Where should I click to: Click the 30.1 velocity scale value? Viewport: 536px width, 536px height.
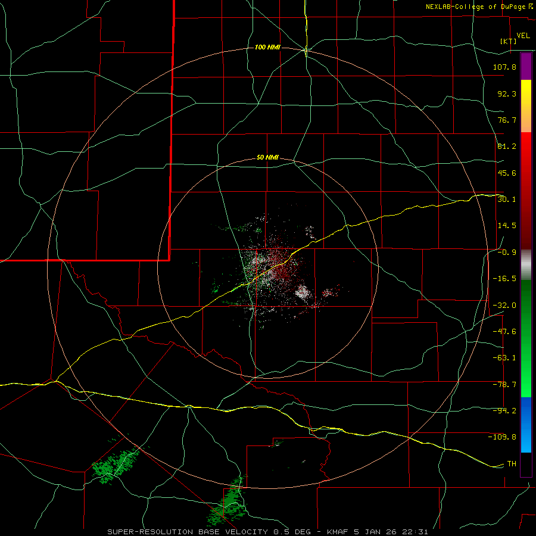coord(507,199)
